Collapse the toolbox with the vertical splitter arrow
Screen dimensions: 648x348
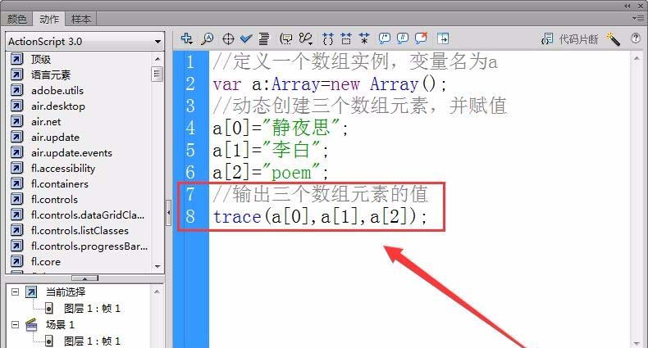pos(169,213)
